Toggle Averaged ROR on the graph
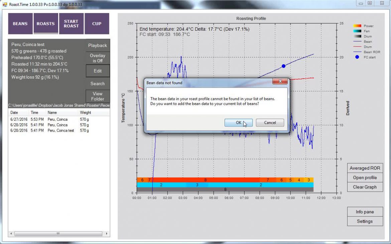391x244 pixels. pos(365,168)
